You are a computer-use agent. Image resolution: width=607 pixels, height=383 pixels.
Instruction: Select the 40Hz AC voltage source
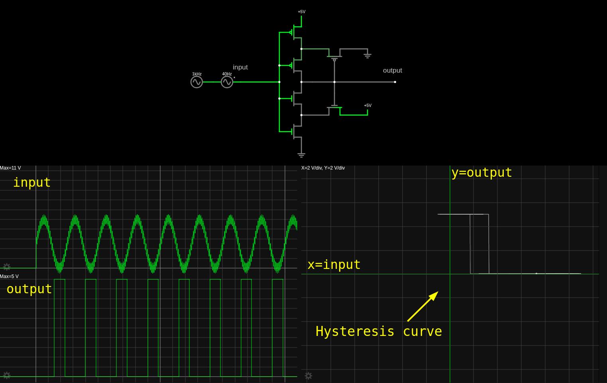point(227,82)
